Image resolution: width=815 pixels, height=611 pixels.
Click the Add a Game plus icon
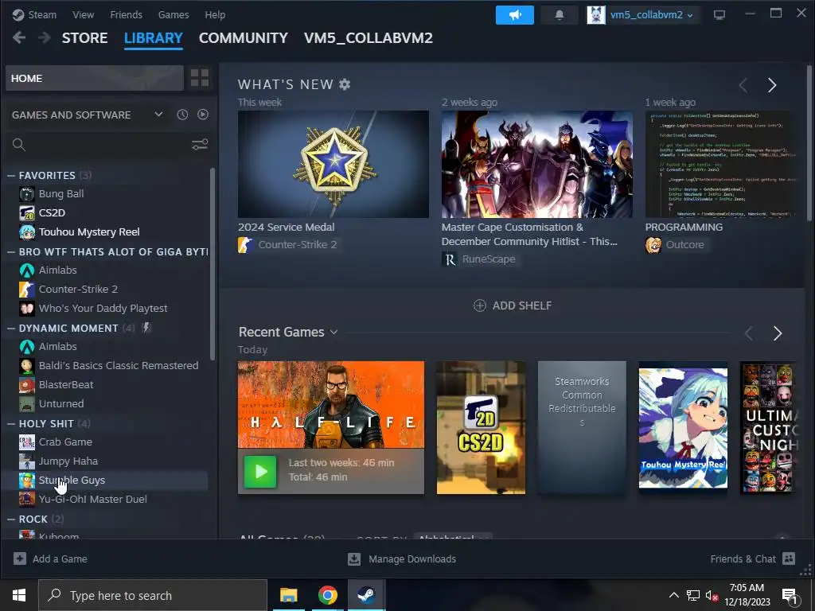coord(20,558)
